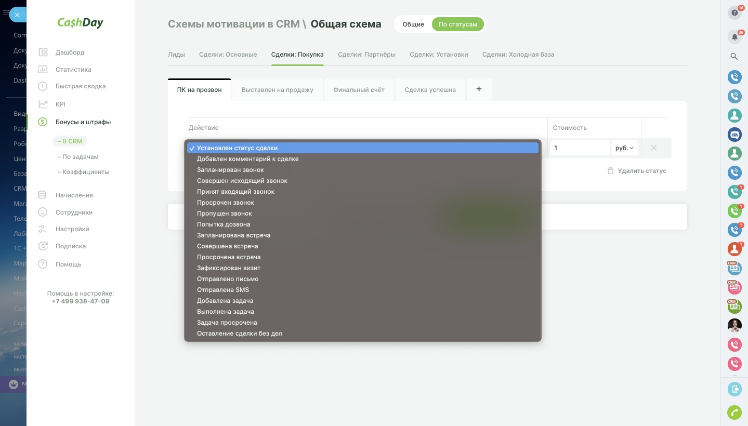Close the CashDay panel with the blue X
The height and width of the screenshot is (426, 748).
click(17, 15)
